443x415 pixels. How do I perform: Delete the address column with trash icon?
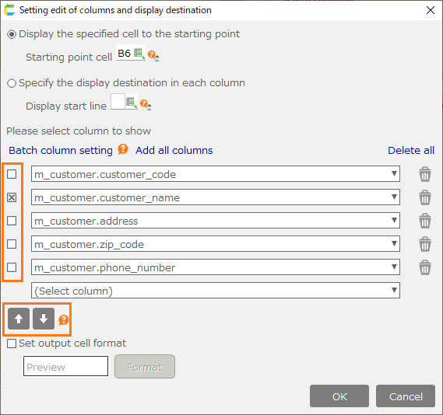point(425,221)
